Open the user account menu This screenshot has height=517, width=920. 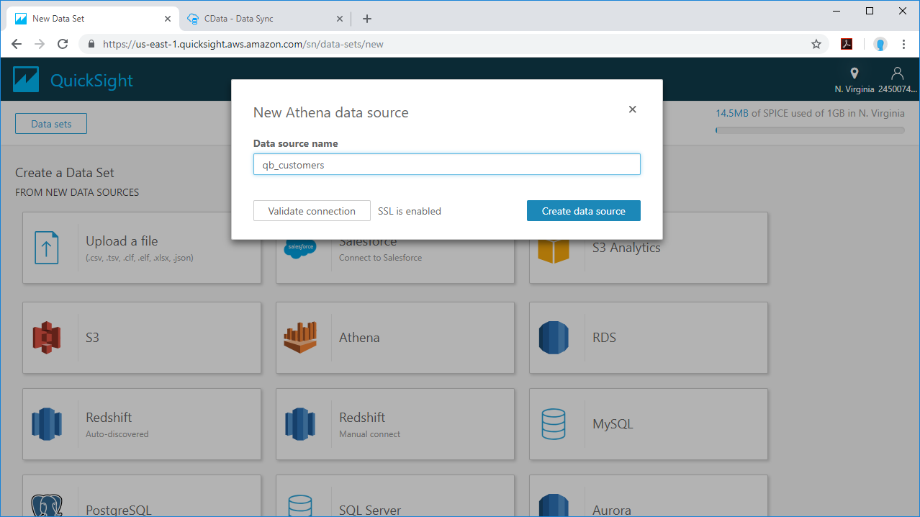(897, 79)
